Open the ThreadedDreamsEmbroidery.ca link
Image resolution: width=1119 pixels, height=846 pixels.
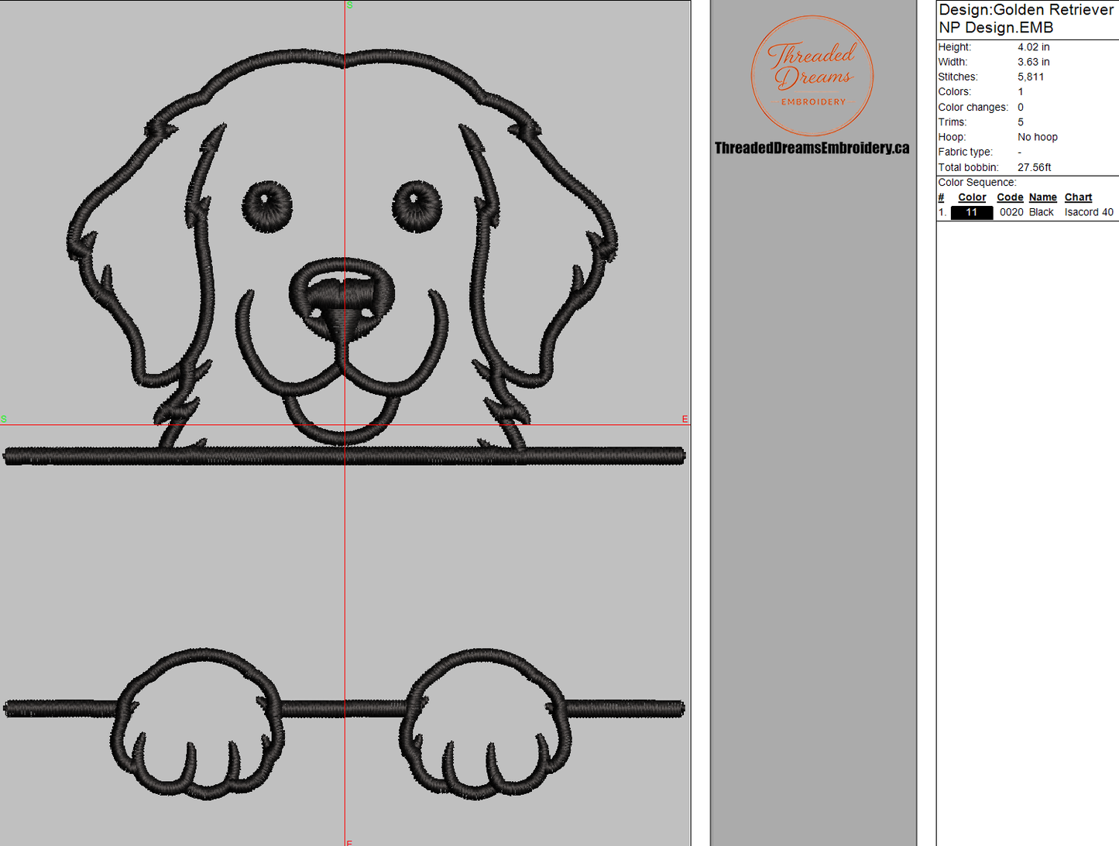[x=812, y=148]
